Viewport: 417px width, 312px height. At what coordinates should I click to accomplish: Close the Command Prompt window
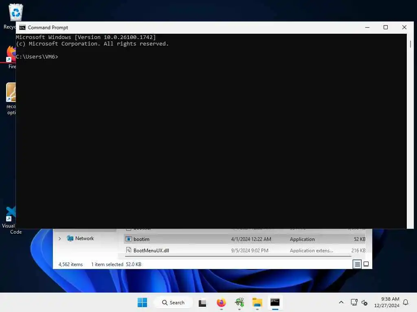pyautogui.click(x=404, y=27)
